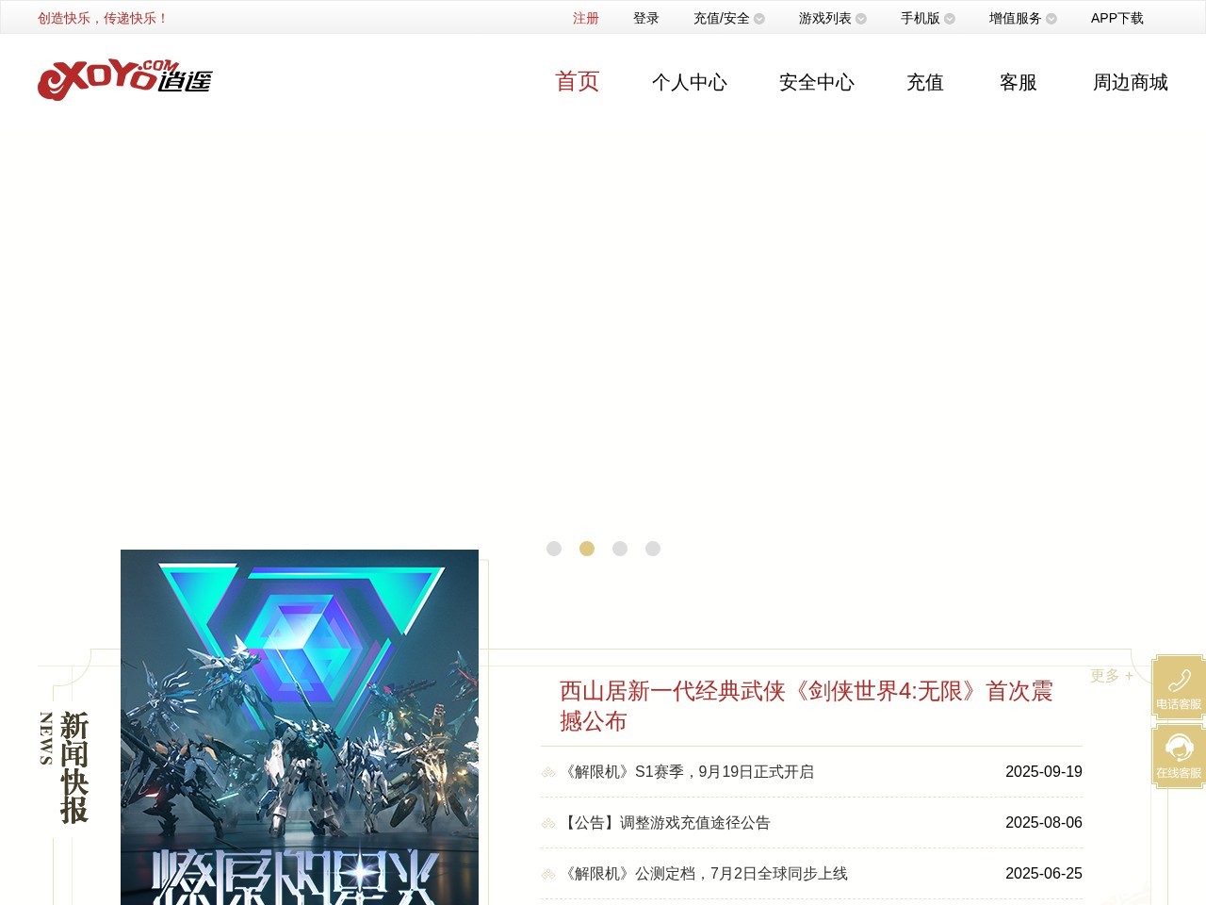Screen dimensions: 1206x905
Task: Open the 电话客服 phone support icon
Action: point(1179,688)
